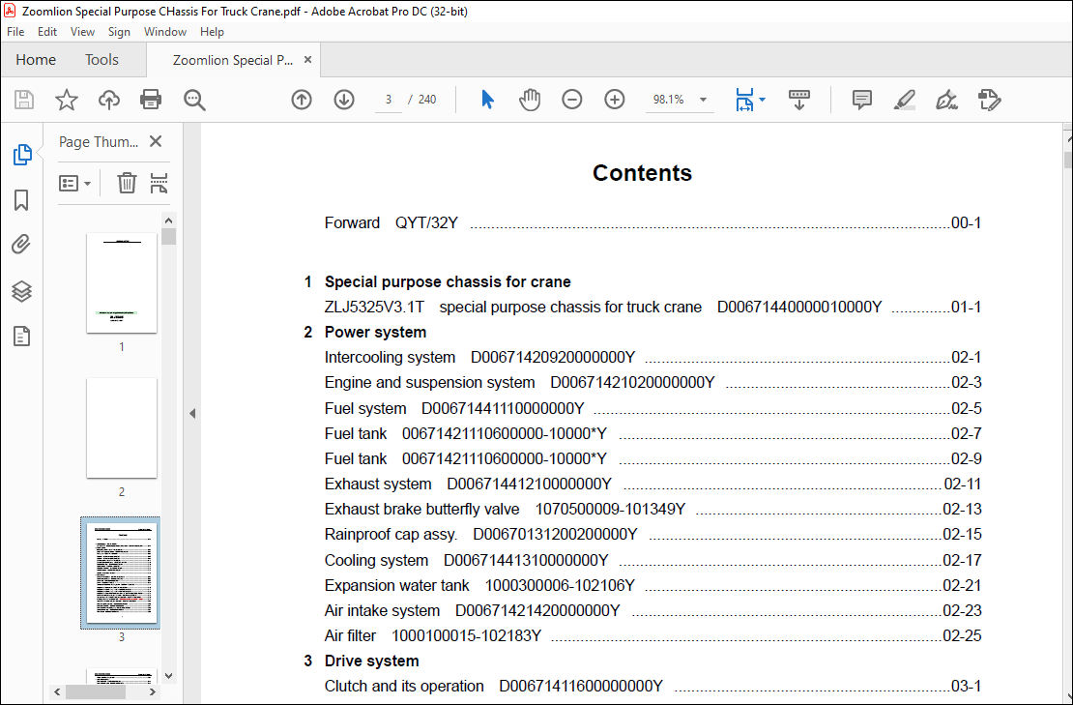The width and height of the screenshot is (1073, 705).
Task: Click Clutch and its operation entry
Action: [x=652, y=686]
